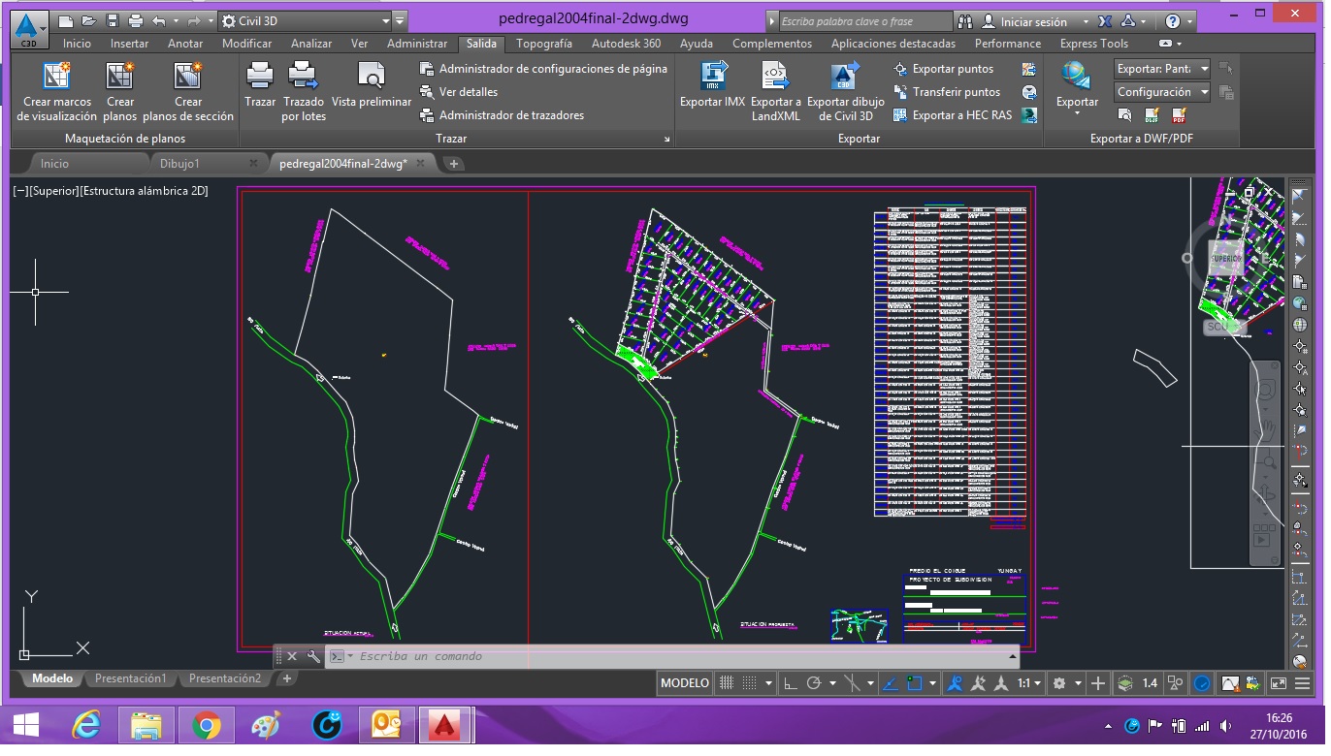Switch to the Dibujo1 document tab
Screen dimensions: 1331x756
(x=179, y=164)
